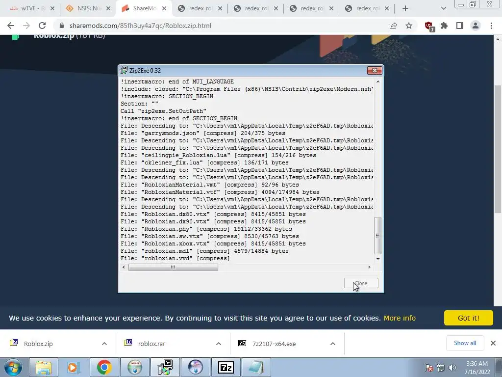The height and width of the screenshot is (377, 502).
Task: Open a new browser tab
Action: click(405, 8)
